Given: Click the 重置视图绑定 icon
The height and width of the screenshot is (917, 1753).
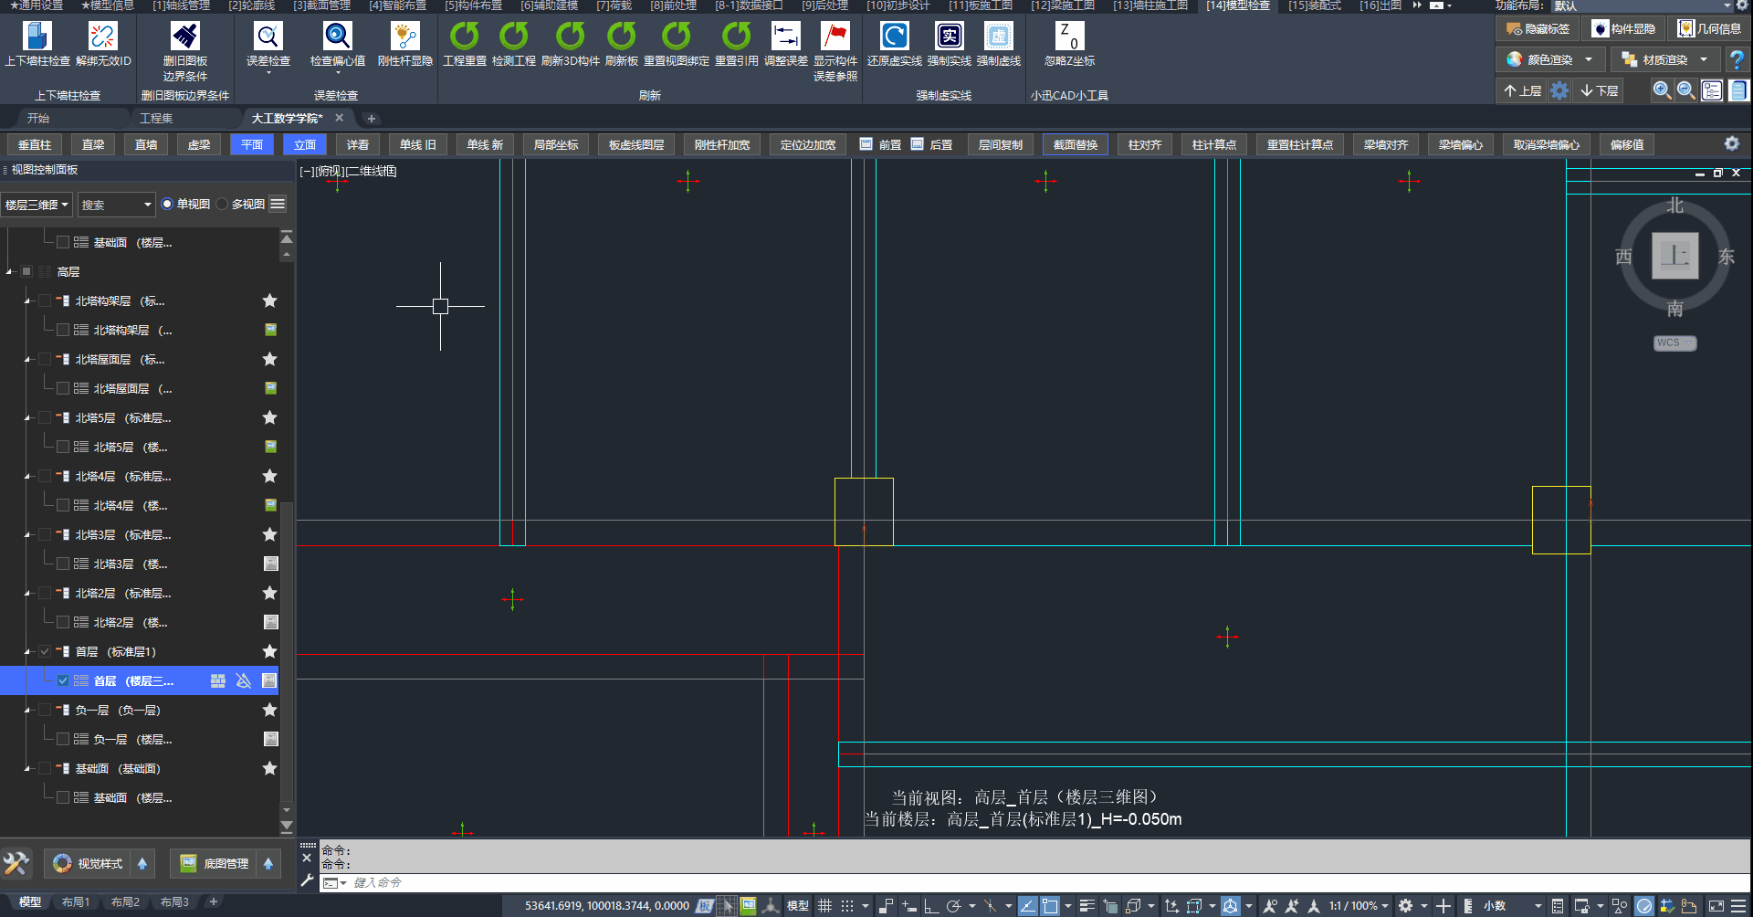Looking at the screenshot, I should tap(677, 37).
